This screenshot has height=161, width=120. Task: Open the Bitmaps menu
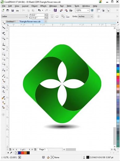click(53, 6)
